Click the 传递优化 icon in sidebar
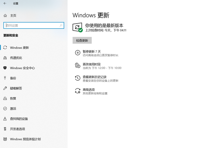This screenshot has height=148, width=214. coord(5,58)
